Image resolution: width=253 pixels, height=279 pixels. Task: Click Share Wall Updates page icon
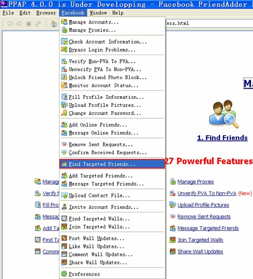(172, 251)
